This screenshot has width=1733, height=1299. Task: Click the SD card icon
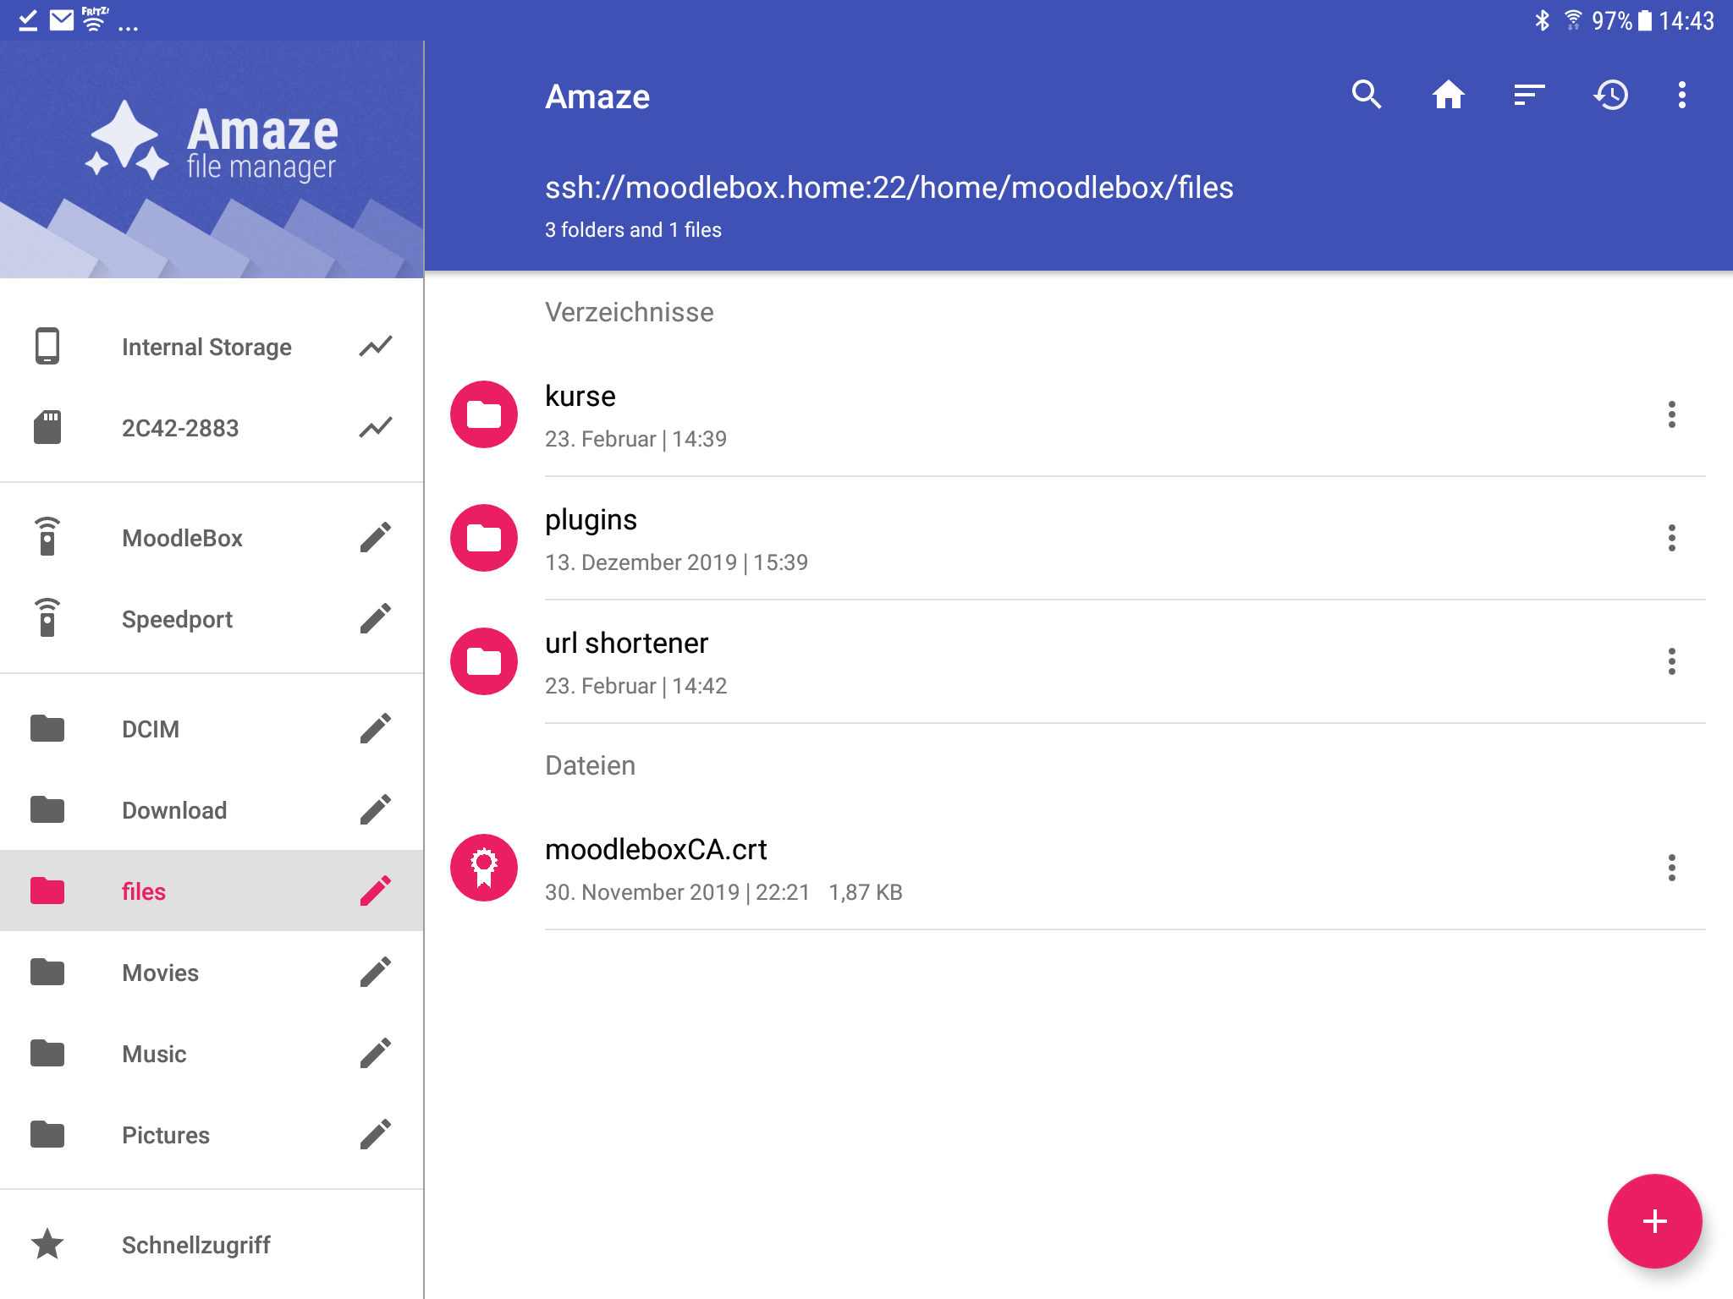[x=47, y=427]
